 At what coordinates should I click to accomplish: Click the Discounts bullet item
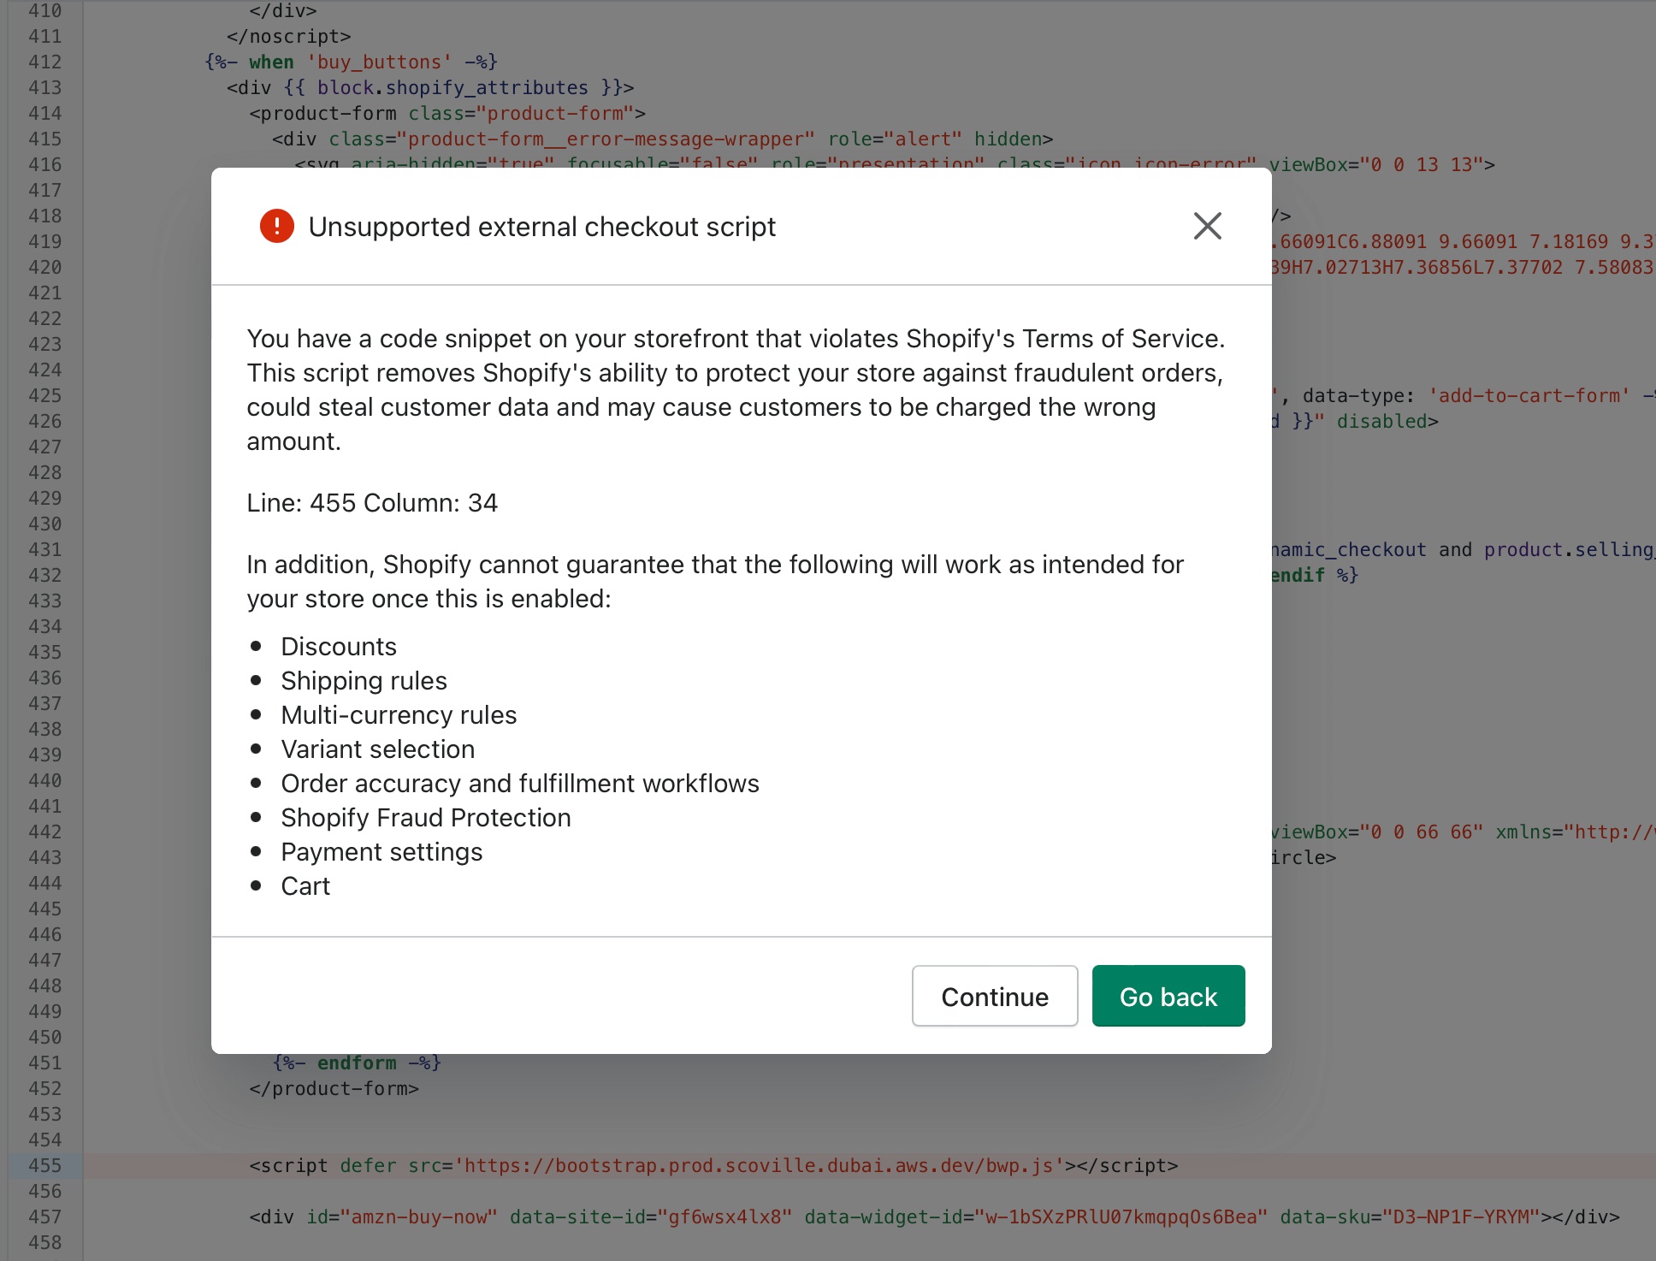coord(339,647)
